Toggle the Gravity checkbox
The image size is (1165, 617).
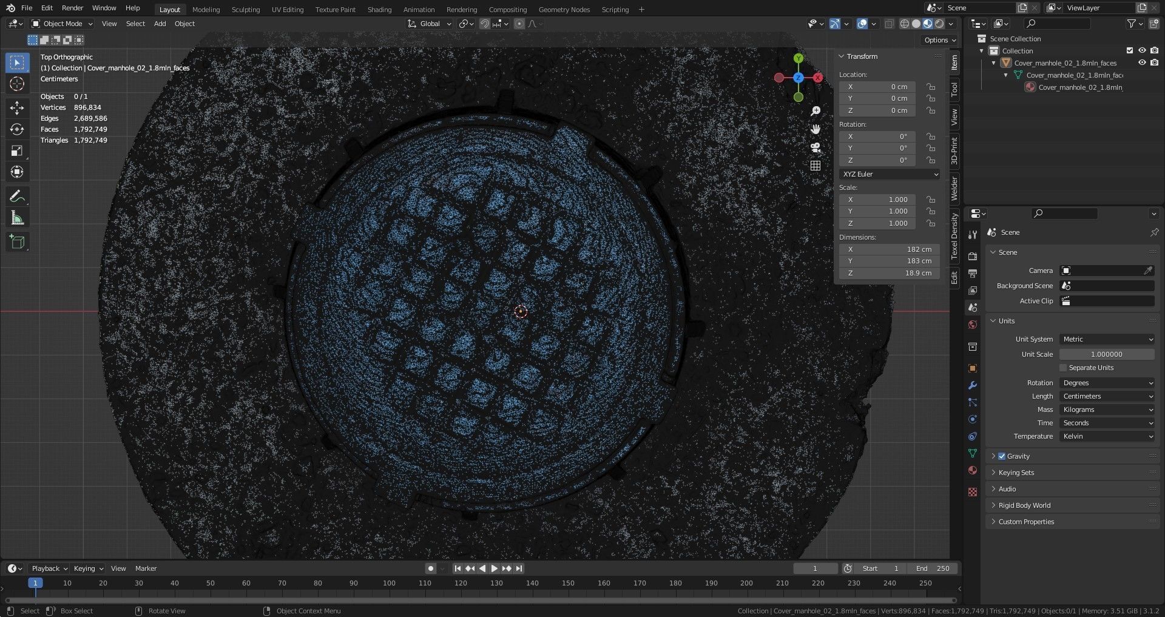1002,456
